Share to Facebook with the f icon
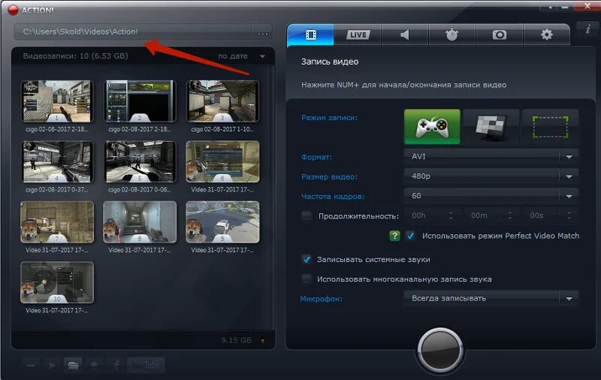601x380 pixels. [116, 366]
